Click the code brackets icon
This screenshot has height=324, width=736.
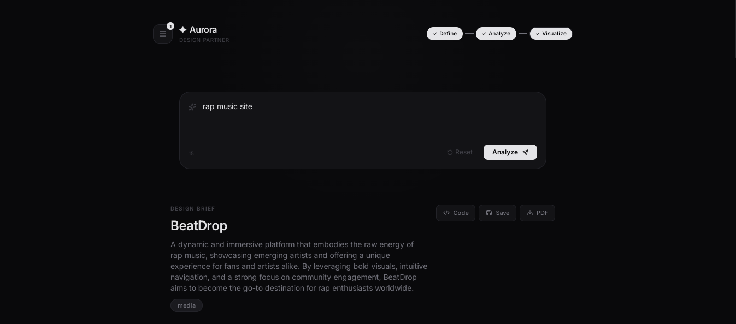[x=446, y=213]
